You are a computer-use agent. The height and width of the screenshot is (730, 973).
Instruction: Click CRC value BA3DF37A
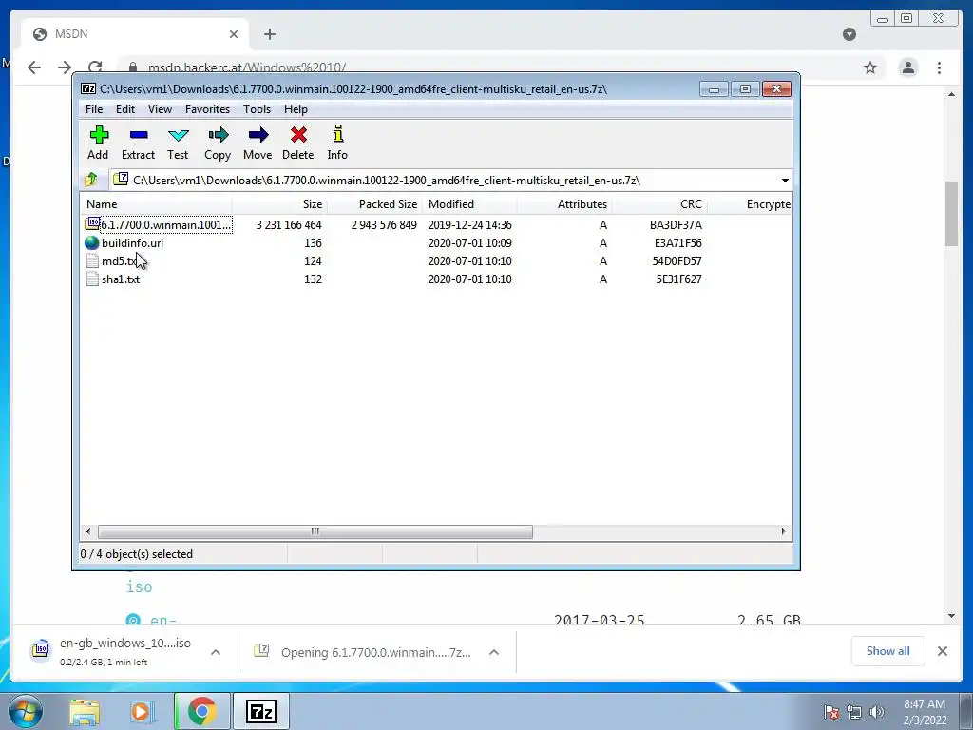pyautogui.click(x=676, y=224)
